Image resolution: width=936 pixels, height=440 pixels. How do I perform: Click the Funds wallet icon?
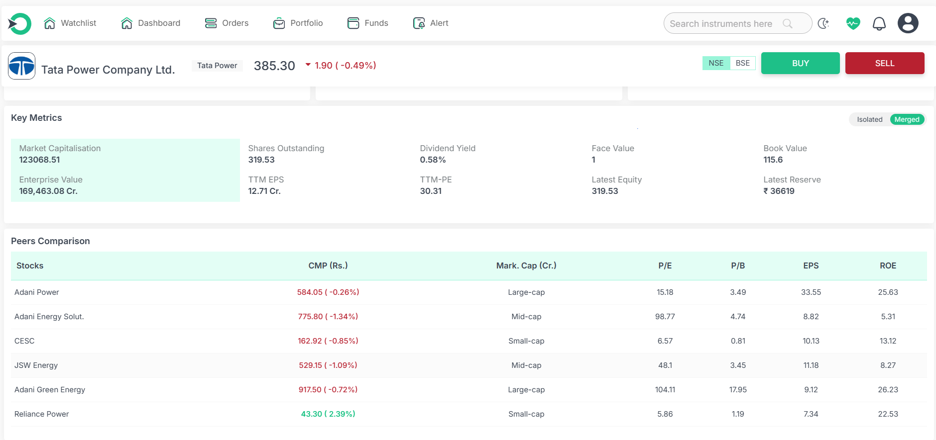(x=353, y=23)
